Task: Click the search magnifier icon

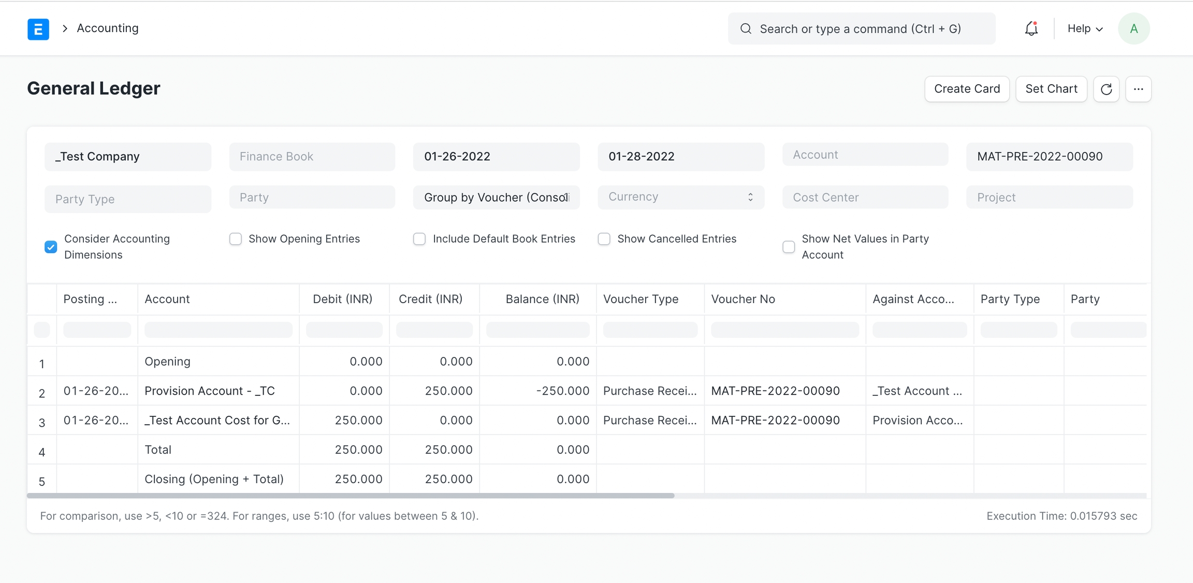Action: point(746,29)
